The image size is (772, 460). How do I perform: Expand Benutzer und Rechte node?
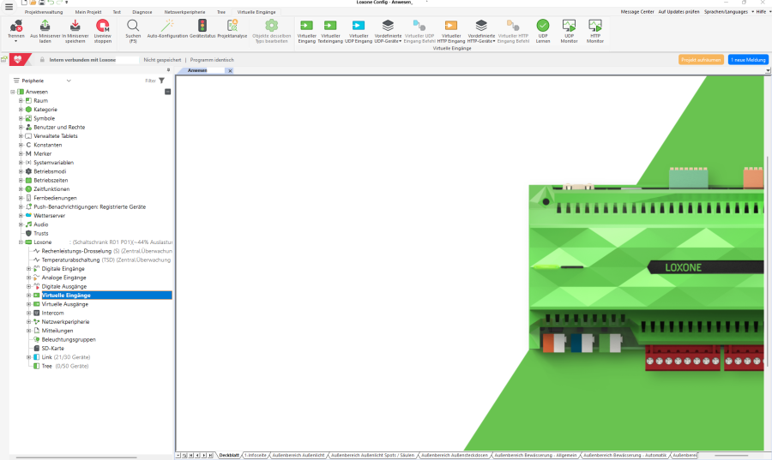(21, 127)
